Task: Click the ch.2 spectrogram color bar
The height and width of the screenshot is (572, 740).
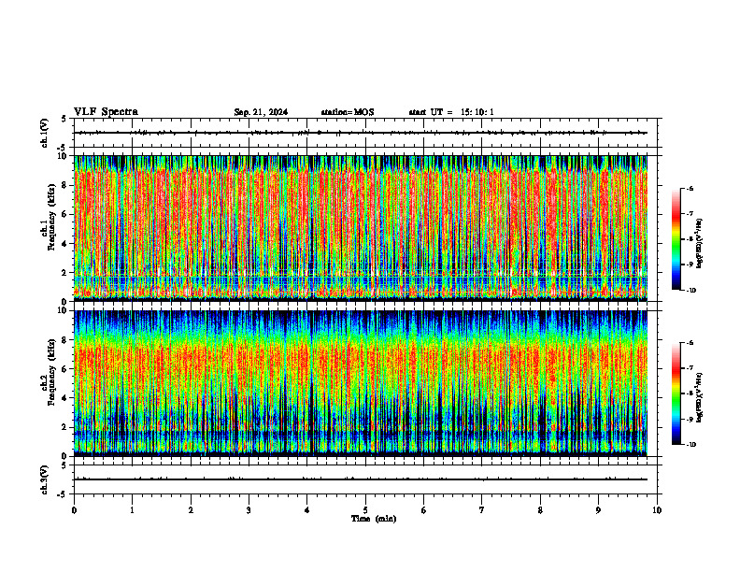Action: click(x=676, y=393)
